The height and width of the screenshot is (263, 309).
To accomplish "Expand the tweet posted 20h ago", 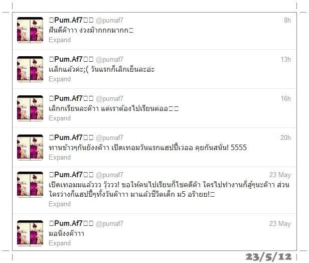I will 60,157.
